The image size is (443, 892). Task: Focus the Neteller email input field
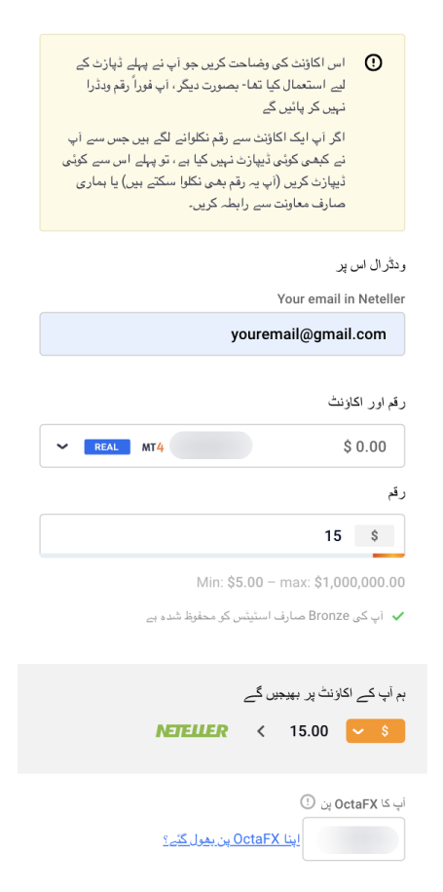(x=222, y=334)
